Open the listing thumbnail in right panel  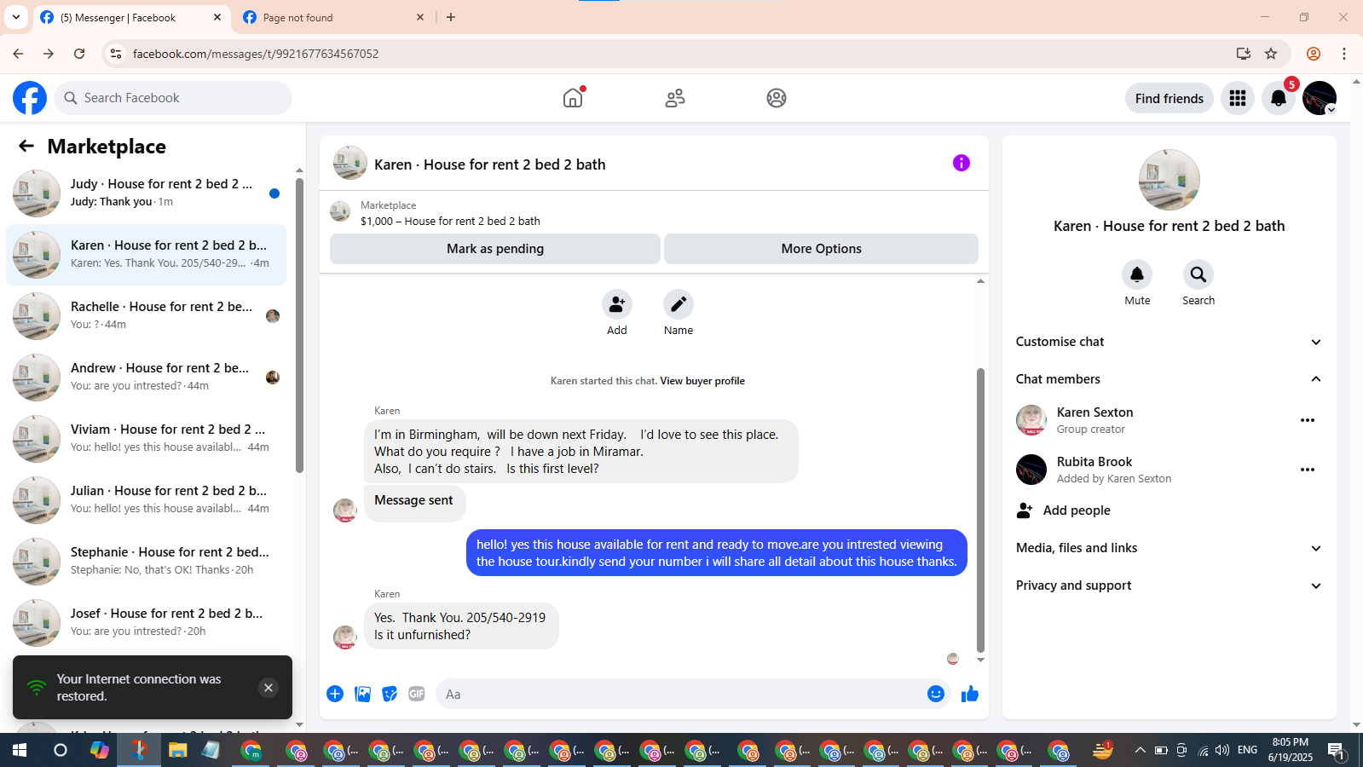pyautogui.click(x=1170, y=180)
